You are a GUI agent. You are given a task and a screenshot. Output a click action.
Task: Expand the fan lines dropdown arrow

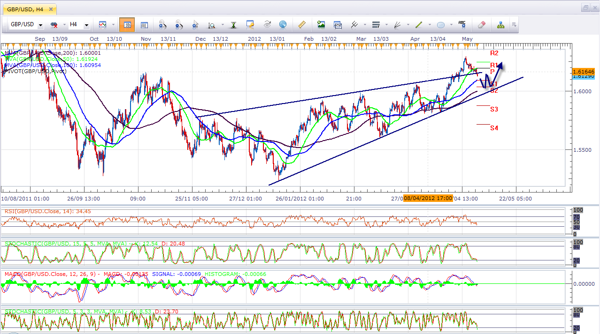coord(407,25)
